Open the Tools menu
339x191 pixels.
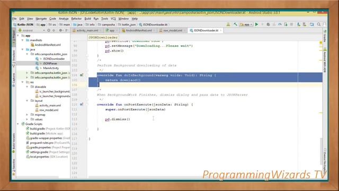(104, 19)
